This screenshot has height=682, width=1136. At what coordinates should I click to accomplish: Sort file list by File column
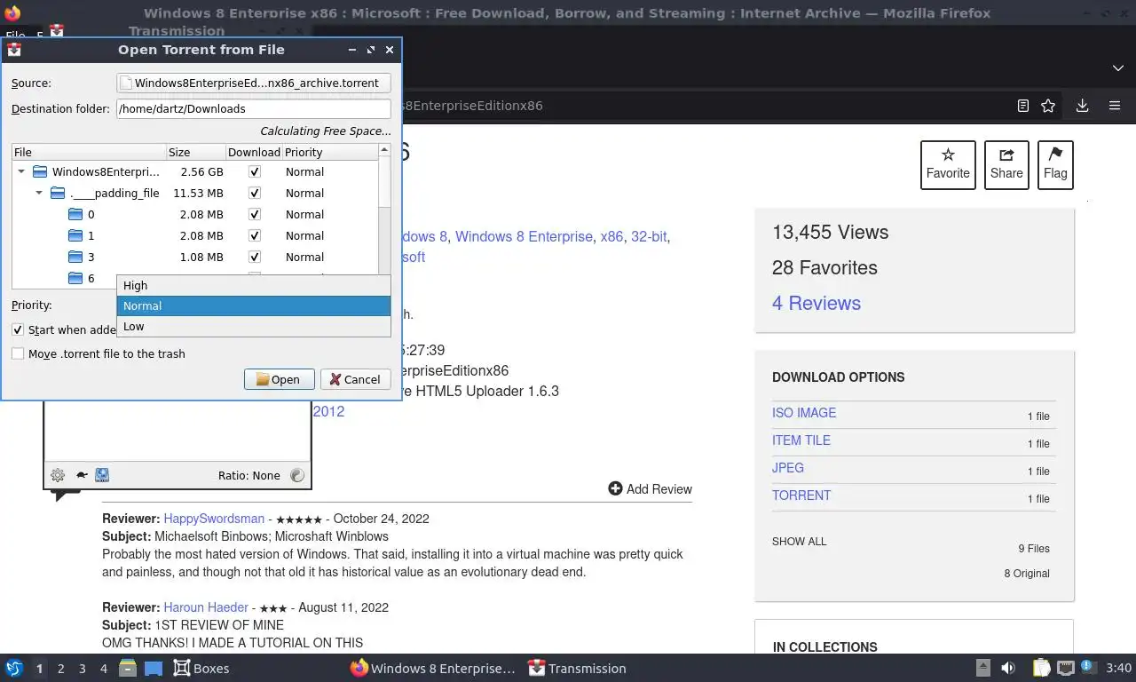coord(89,152)
